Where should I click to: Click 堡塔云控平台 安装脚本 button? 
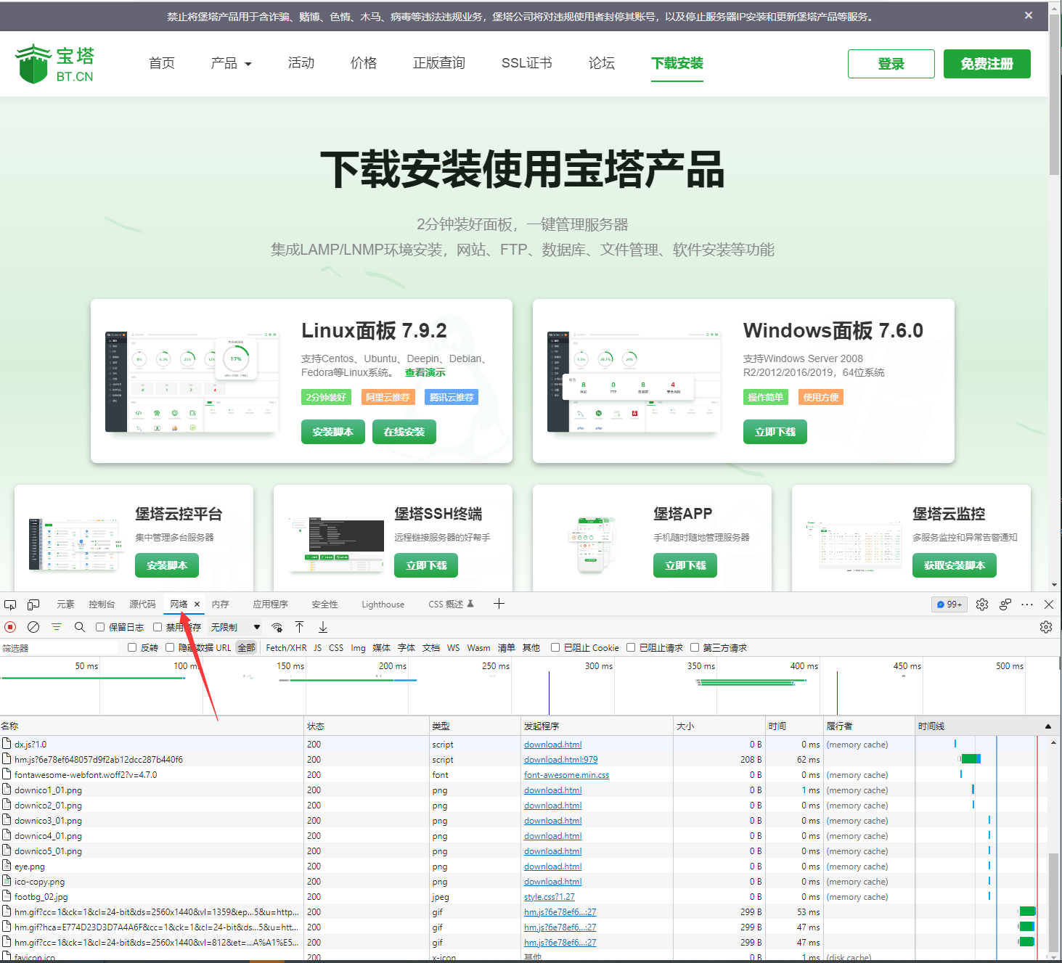(x=167, y=565)
